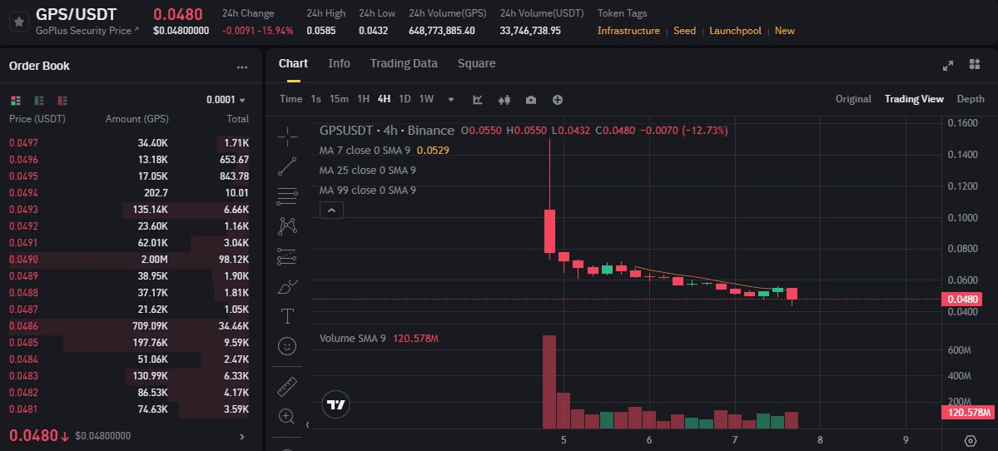Open the chart settings gear icon
The width and height of the screenshot is (998, 451).
971,440
